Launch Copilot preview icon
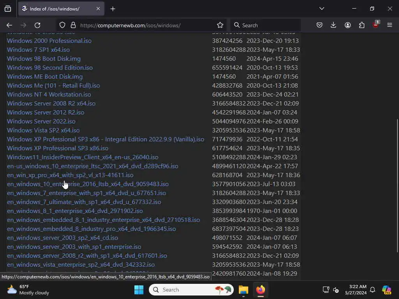The image size is (399, 299). (x=387, y=290)
